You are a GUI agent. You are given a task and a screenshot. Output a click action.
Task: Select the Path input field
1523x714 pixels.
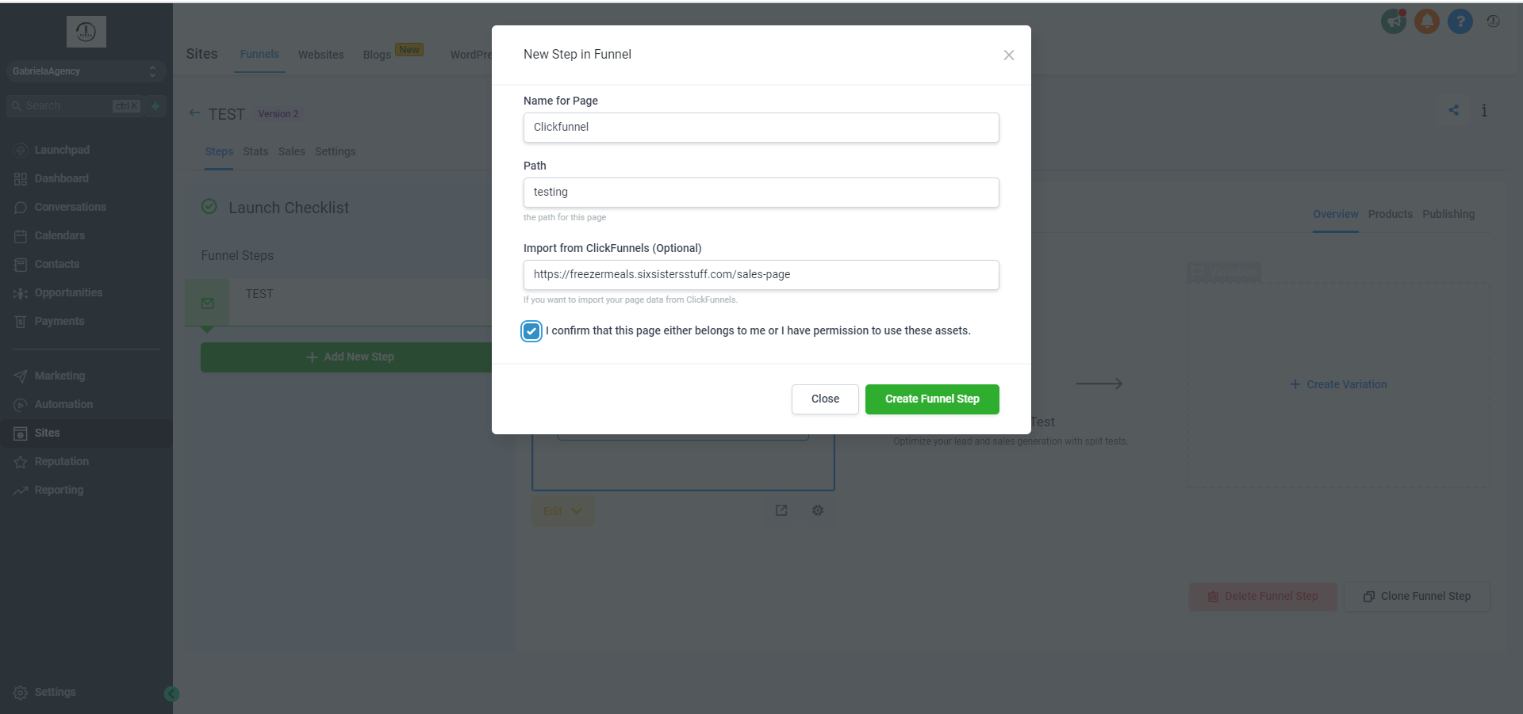tap(761, 192)
